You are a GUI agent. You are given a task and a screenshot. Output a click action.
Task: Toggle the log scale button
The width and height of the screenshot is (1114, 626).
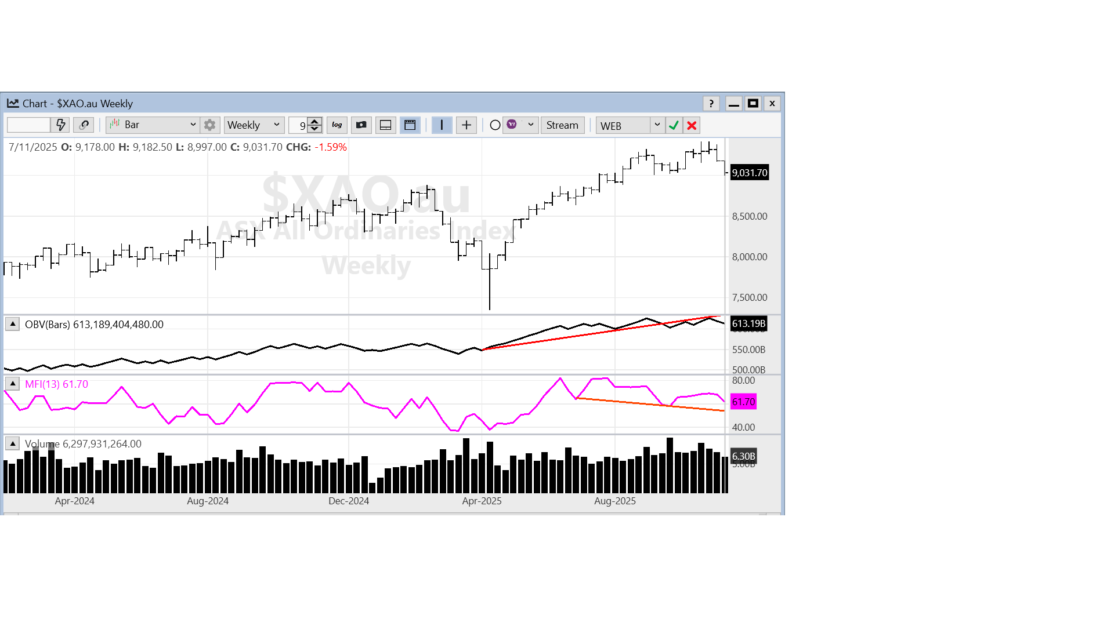pyautogui.click(x=337, y=125)
